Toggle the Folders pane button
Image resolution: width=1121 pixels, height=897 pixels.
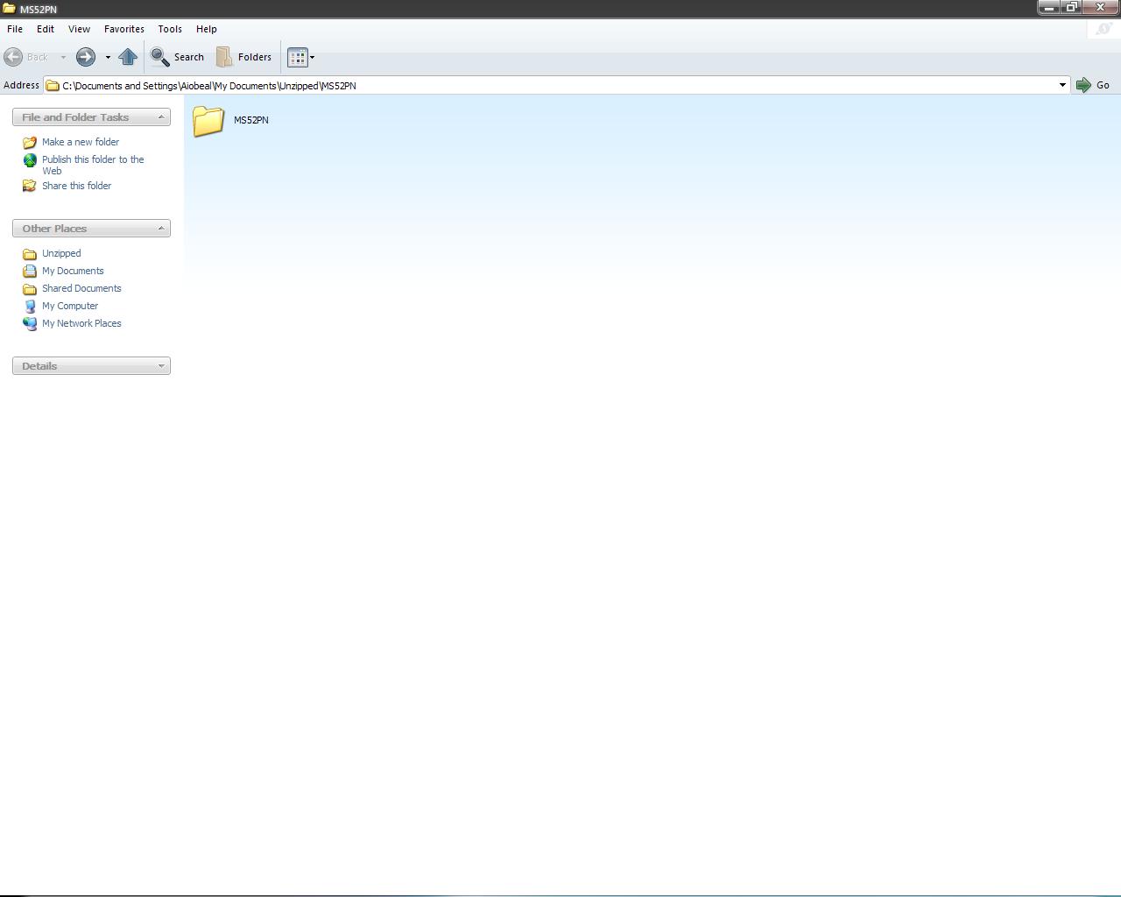(x=244, y=57)
